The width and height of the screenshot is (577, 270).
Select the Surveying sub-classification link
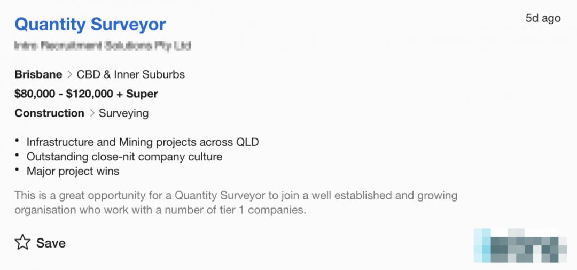123,113
